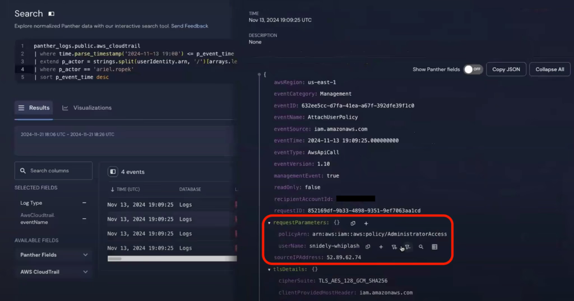Open the Send Feedback link

coord(189,26)
